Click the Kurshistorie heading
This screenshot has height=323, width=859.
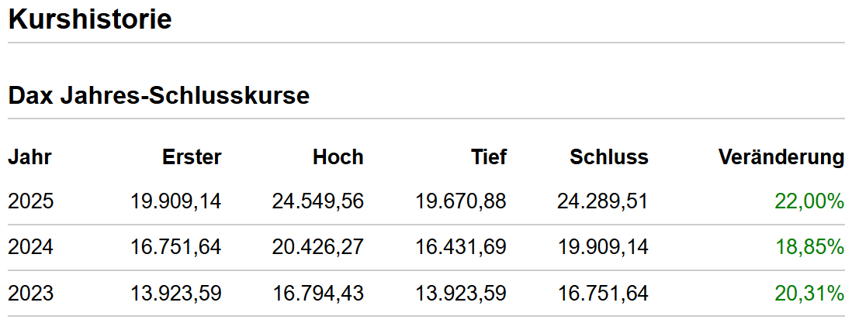coord(90,19)
